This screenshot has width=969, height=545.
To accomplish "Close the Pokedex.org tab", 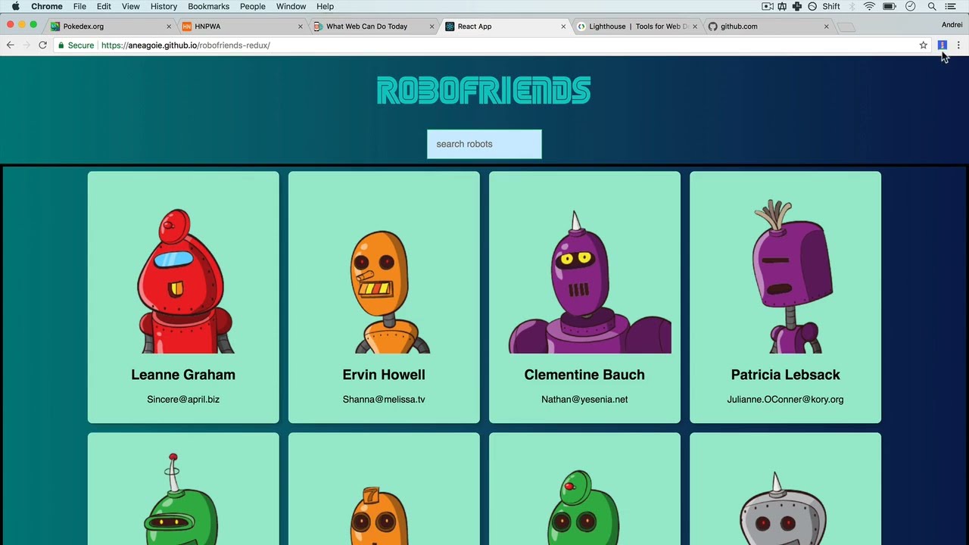I will click(169, 26).
